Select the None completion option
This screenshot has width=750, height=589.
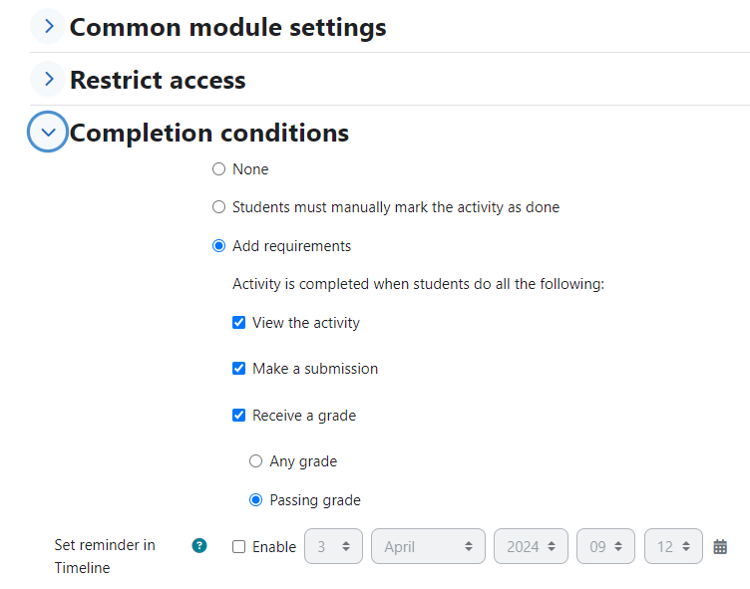pyautogui.click(x=218, y=169)
